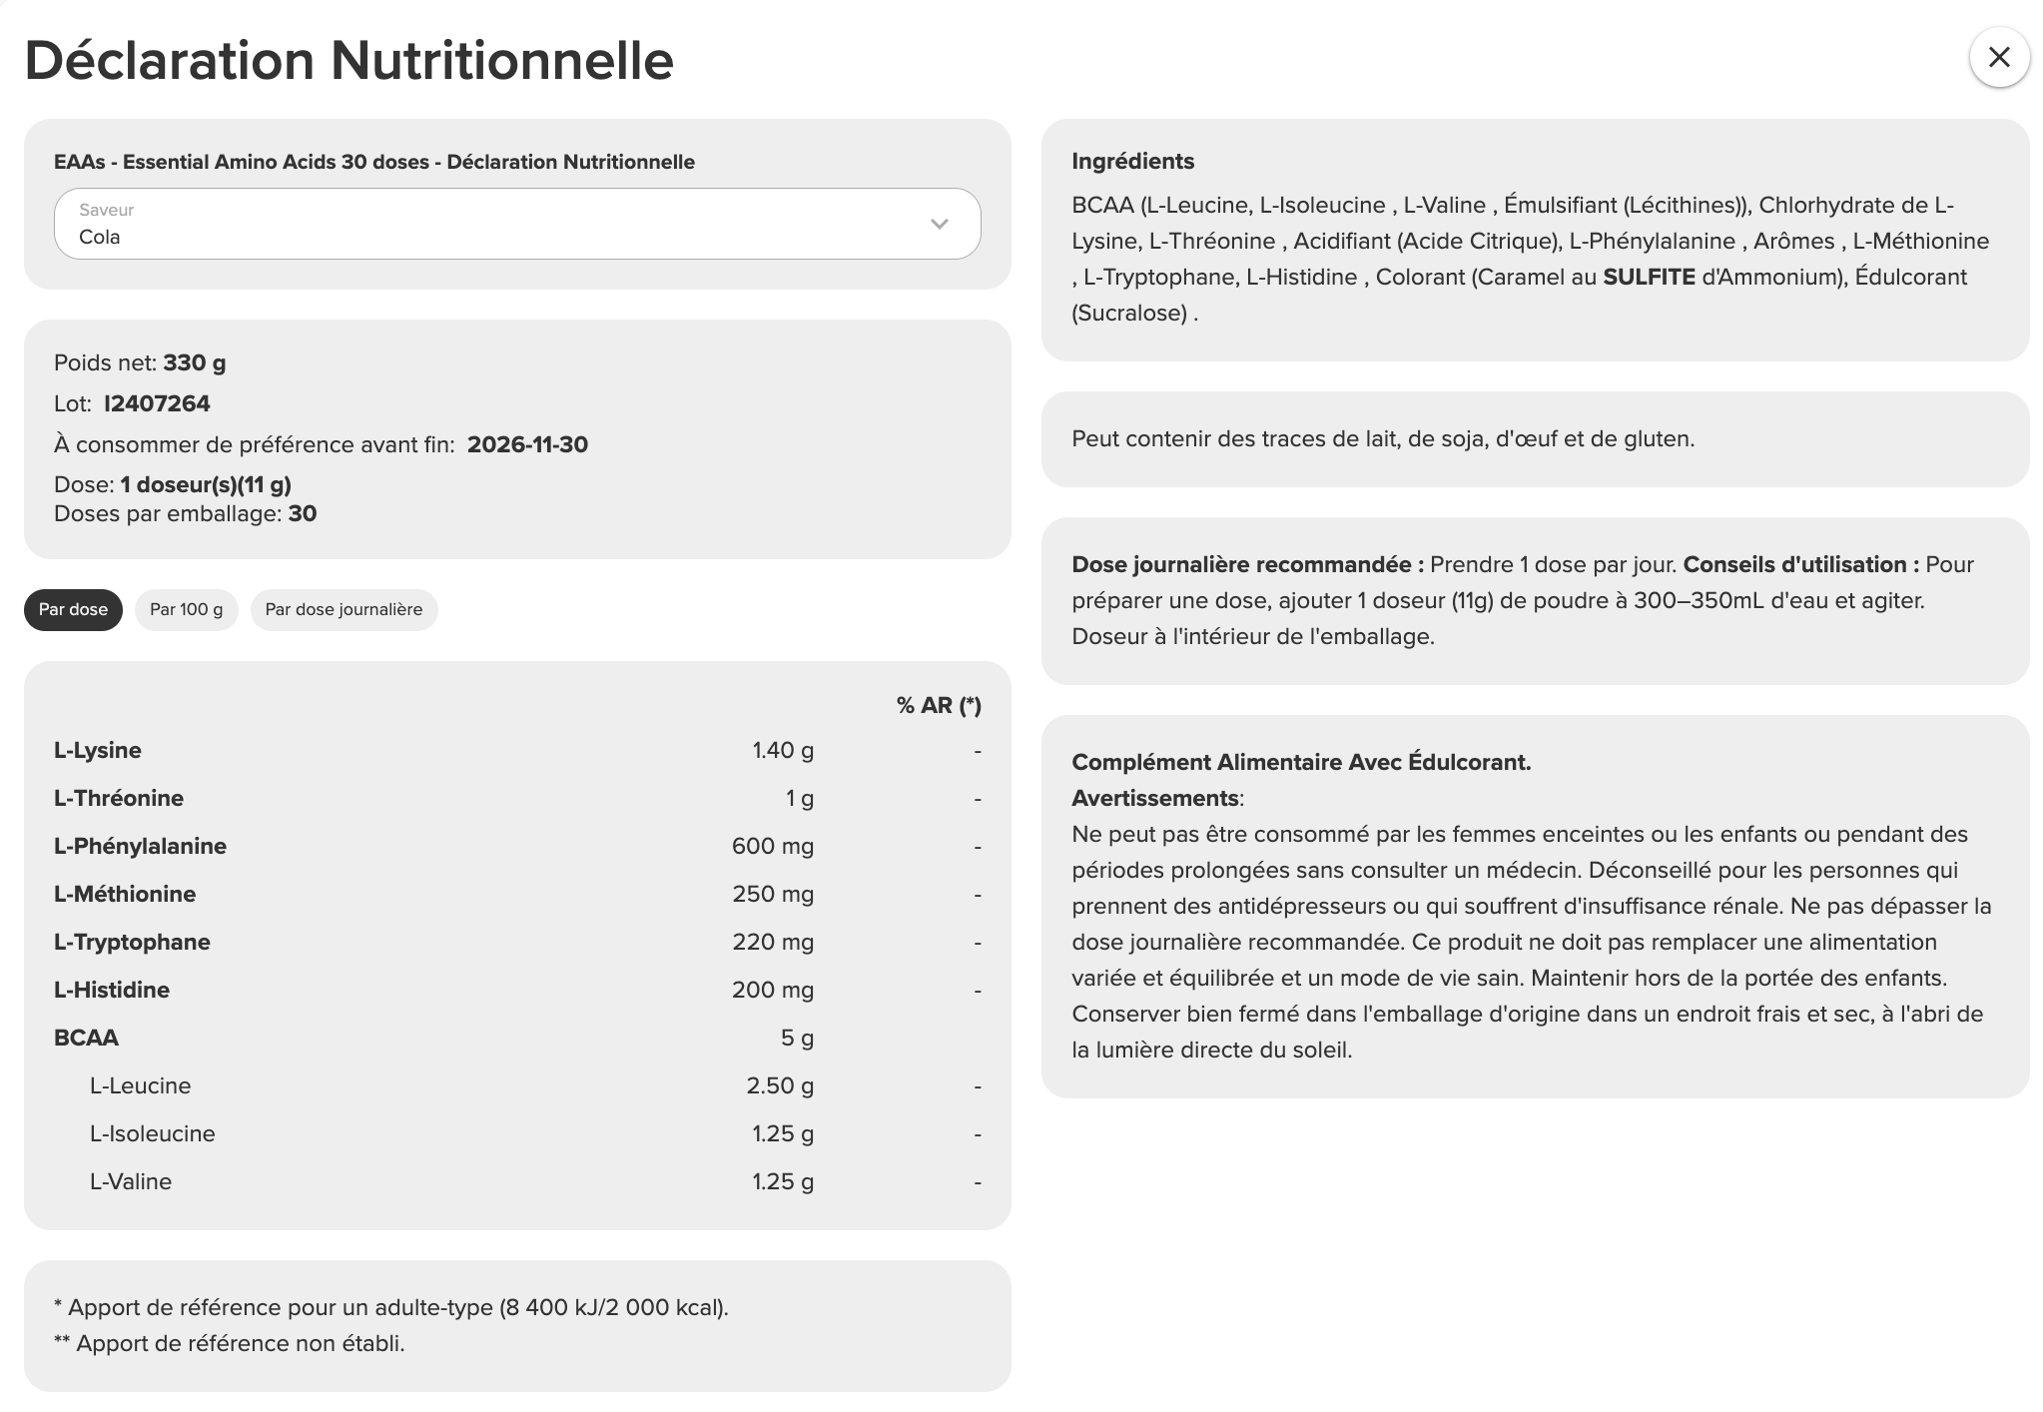Expand the Saveur dropdown chevron
Screen dimensions: 2043x1412
[x=939, y=224]
